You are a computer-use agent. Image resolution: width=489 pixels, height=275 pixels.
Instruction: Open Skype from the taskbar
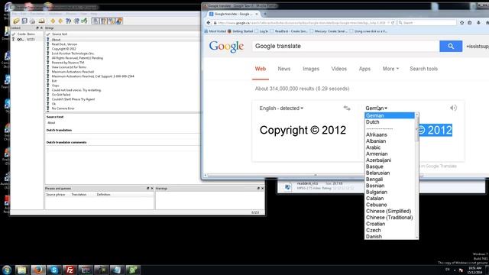tap(54, 270)
